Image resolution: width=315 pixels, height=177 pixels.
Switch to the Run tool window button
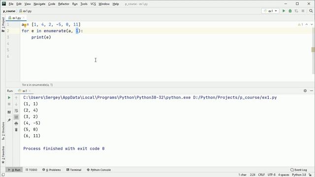pos(14,170)
